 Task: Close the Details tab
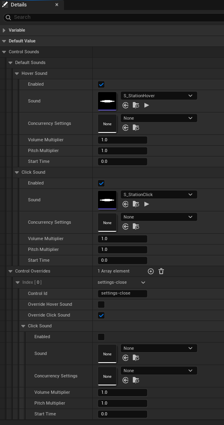click(x=57, y=5)
